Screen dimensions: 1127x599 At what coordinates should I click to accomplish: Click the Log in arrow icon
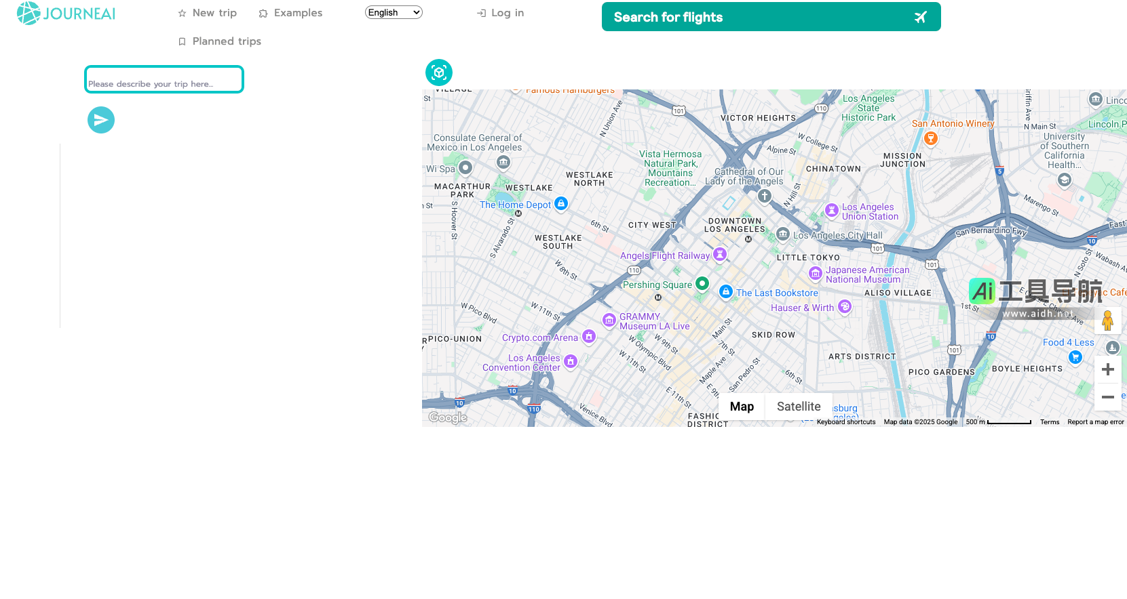pos(481,14)
